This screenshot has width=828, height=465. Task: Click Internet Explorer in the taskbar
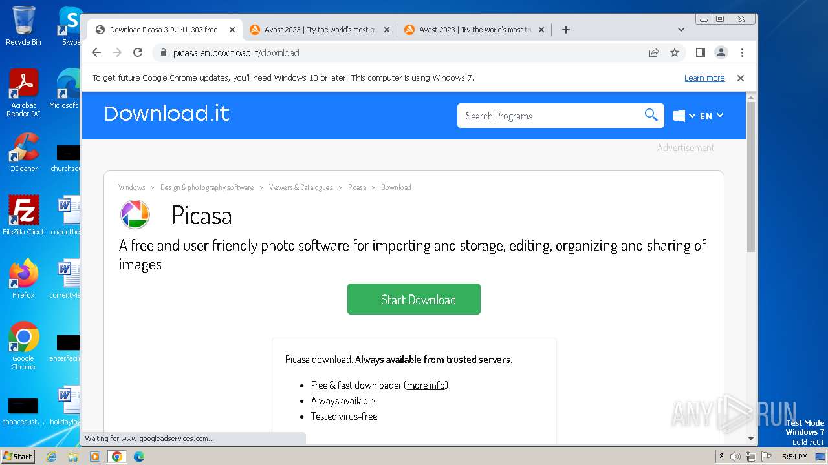pos(52,457)
